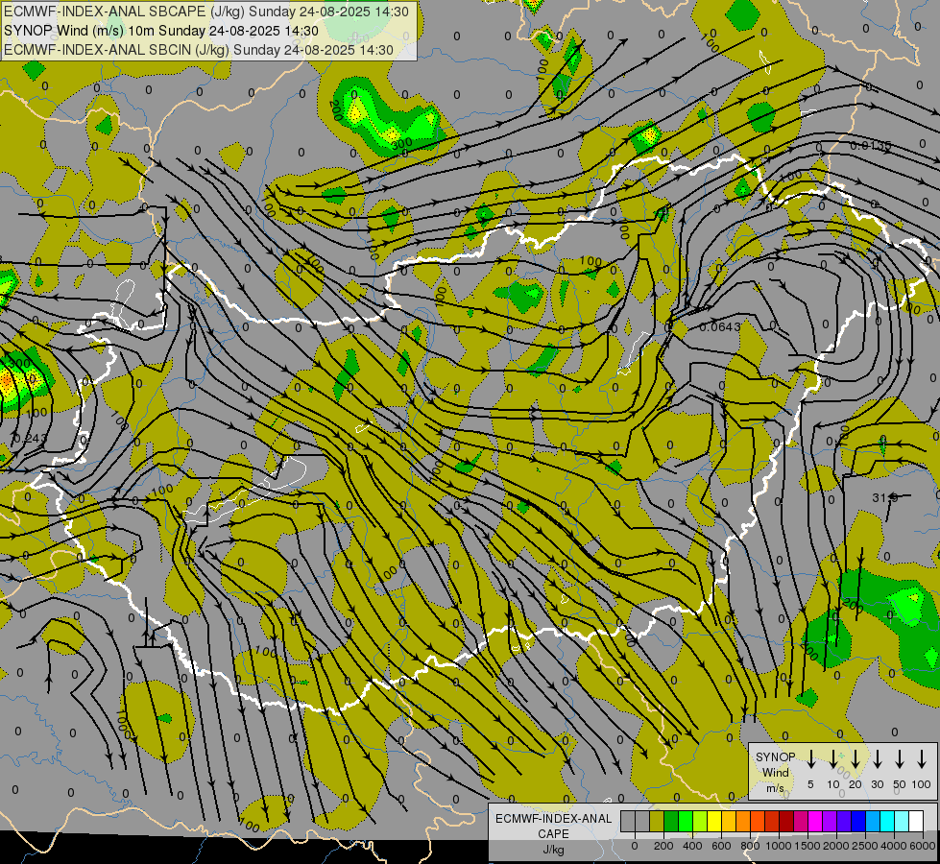Click the '0.0135' value on the map
Viewport: 940px width, 864px height.
click(871, 146)
